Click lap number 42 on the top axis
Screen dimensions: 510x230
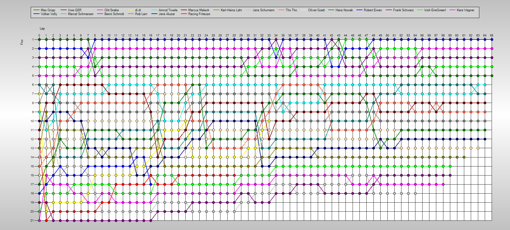click(x=331, y=35)
